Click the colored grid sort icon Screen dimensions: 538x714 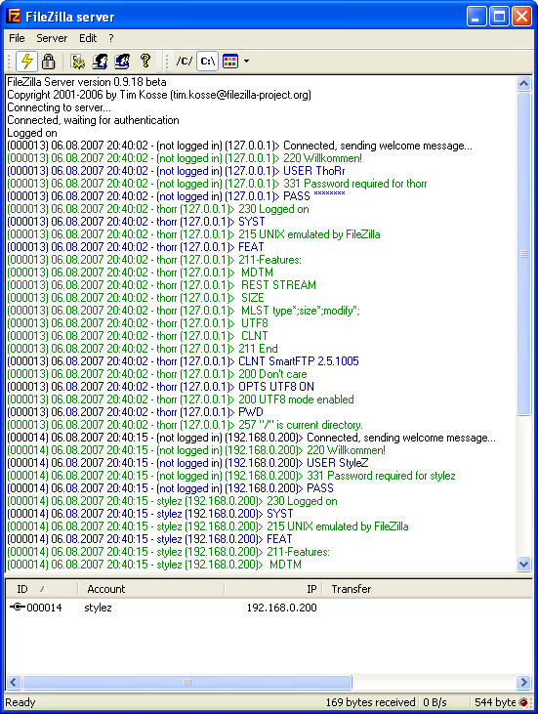pyautogui.click(x=230, y=61)
